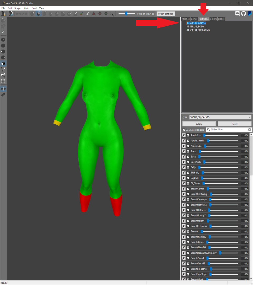Click the Redo arrow icon
The height and width of the screenshot is (285, 253).
point(25,14)
